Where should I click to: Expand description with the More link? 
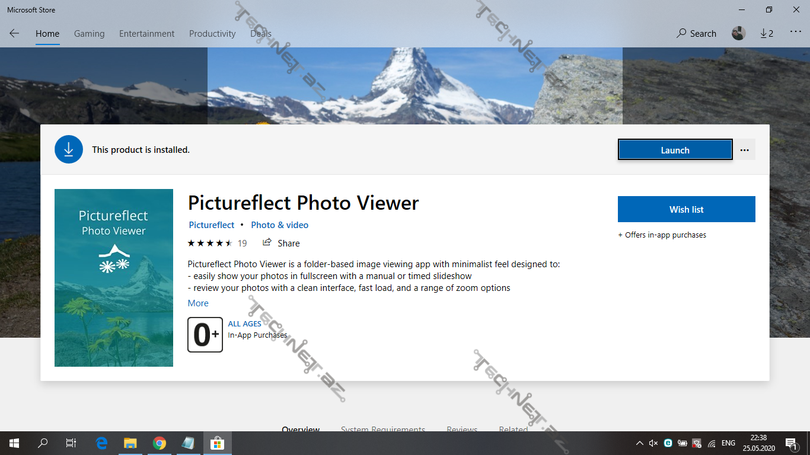tap(198, 303)
